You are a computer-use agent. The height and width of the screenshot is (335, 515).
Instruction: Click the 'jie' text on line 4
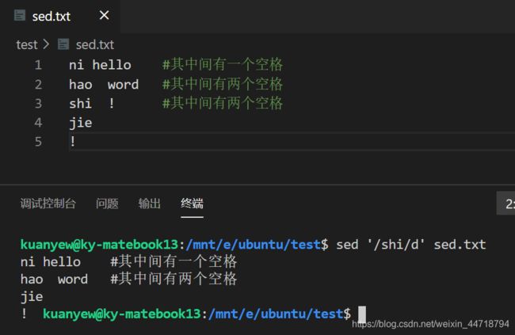81,124
